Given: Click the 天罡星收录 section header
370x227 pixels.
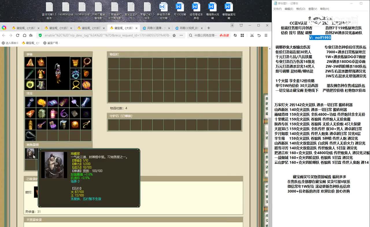Looking at the screenshot, I should tap(133, 220).
